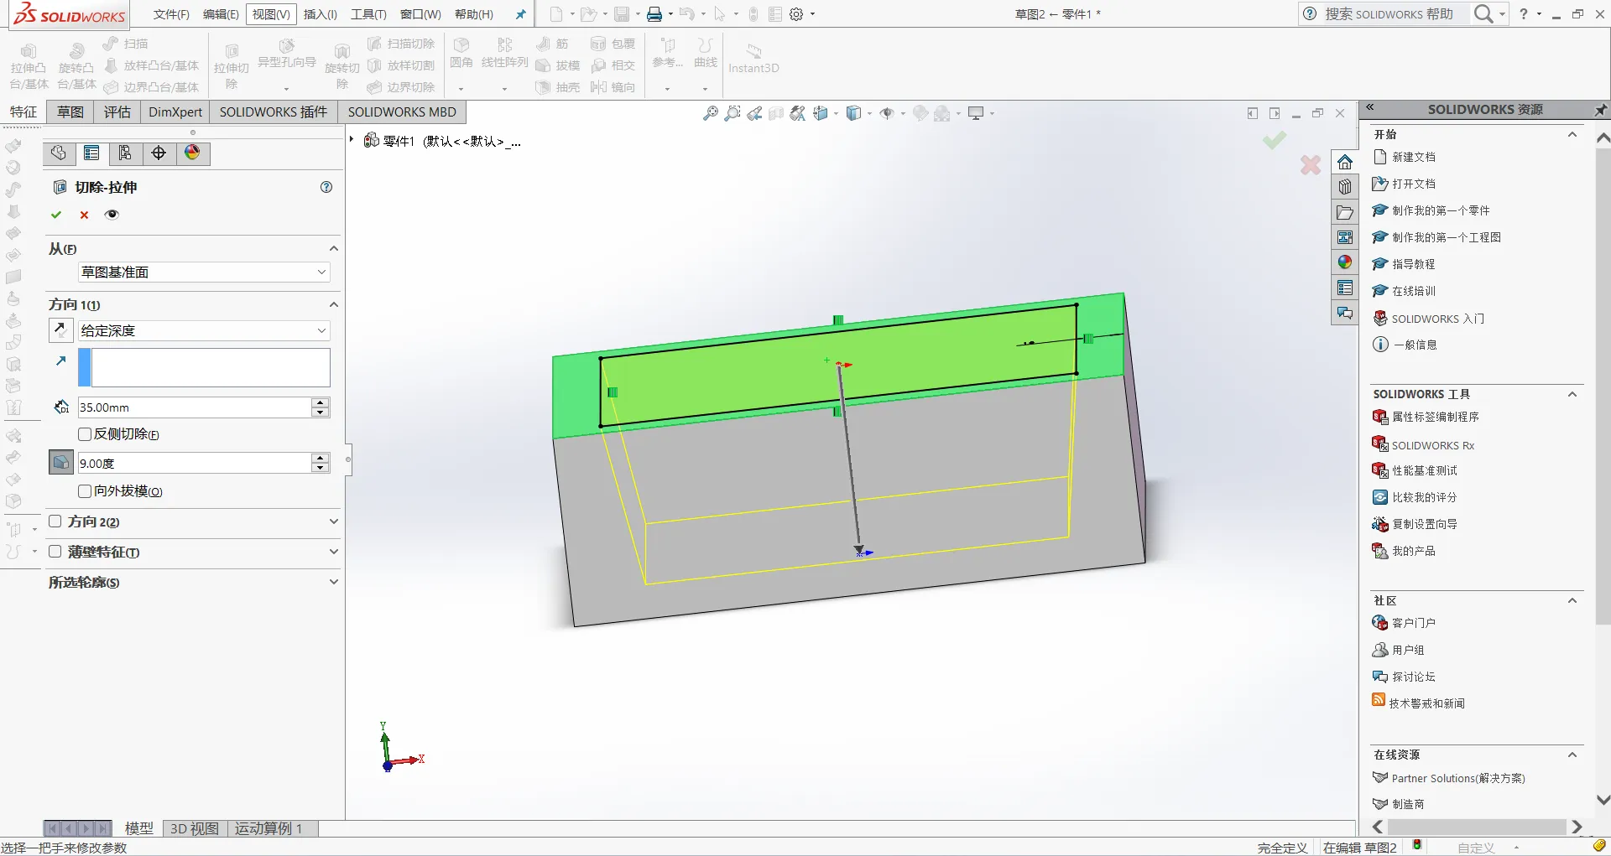Screen dimensions: 1611x856
Task: Open the PropertyManager tab icon
Action: point(91,153)
